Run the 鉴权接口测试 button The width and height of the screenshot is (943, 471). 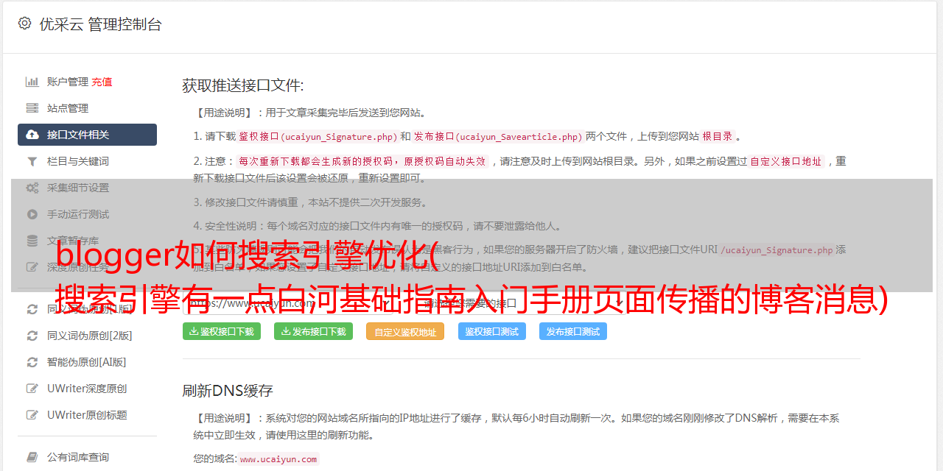pos(492,331)
